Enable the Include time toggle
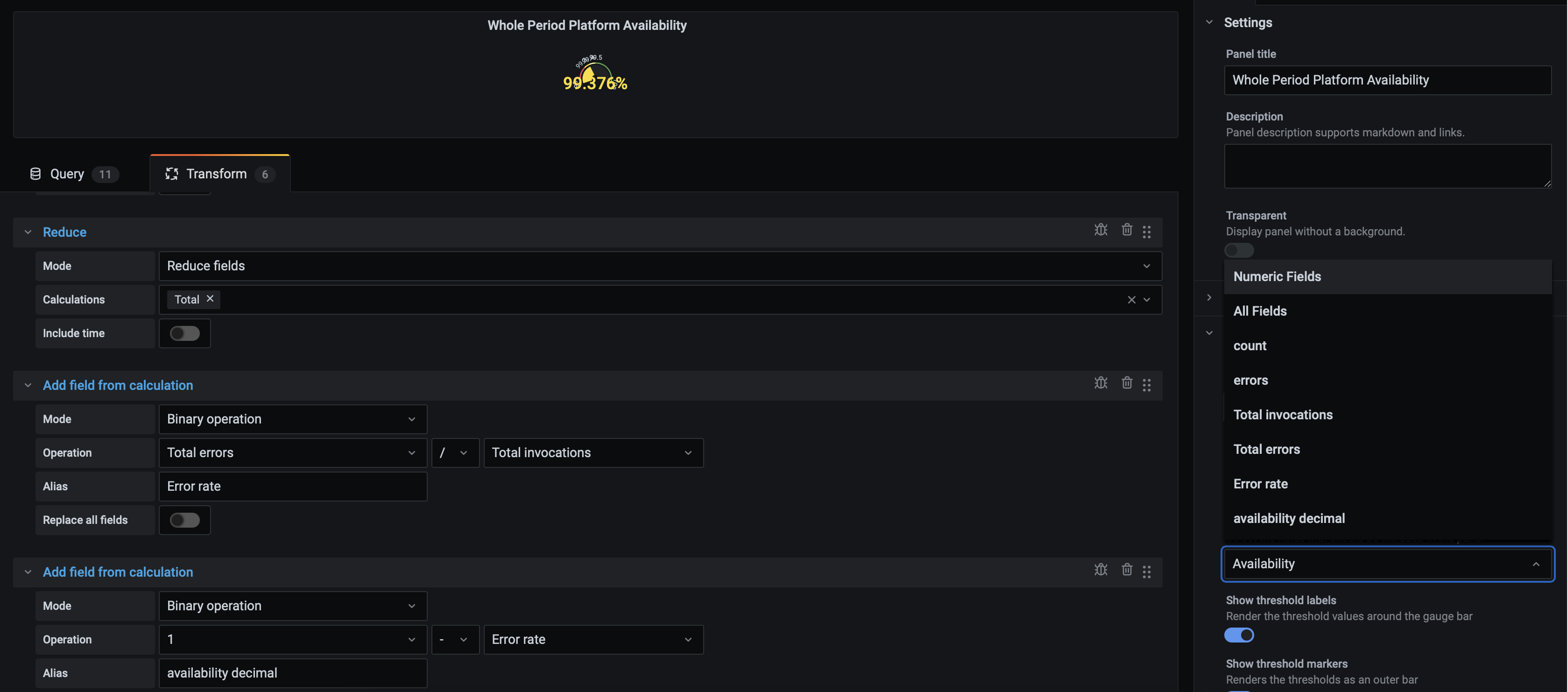This screenshot has width=1567, height=692. click(x=184, y=333)
